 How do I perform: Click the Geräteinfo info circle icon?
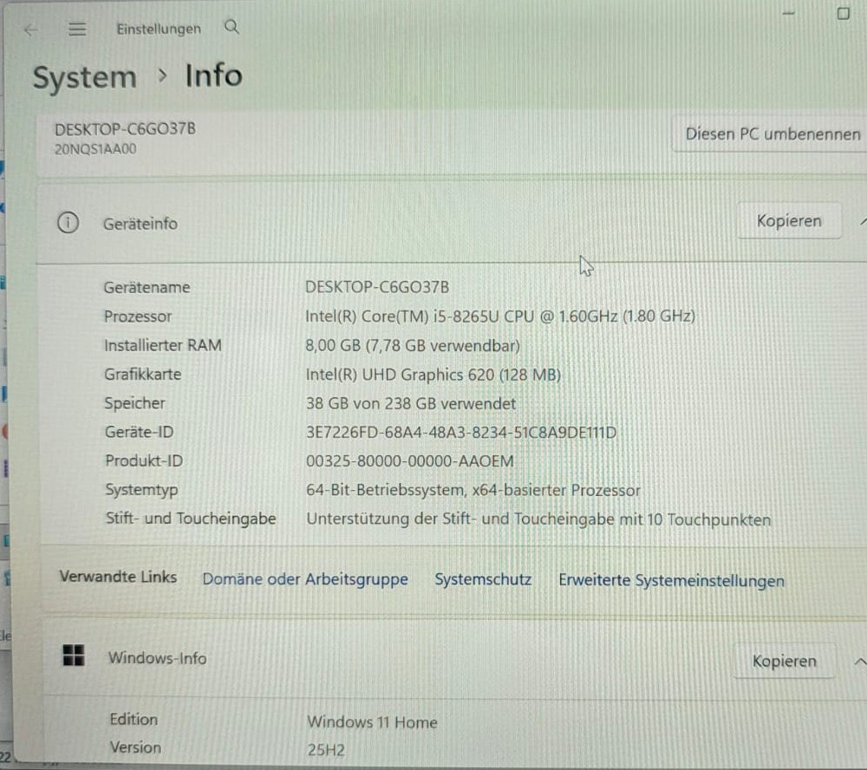coord(68,223)
